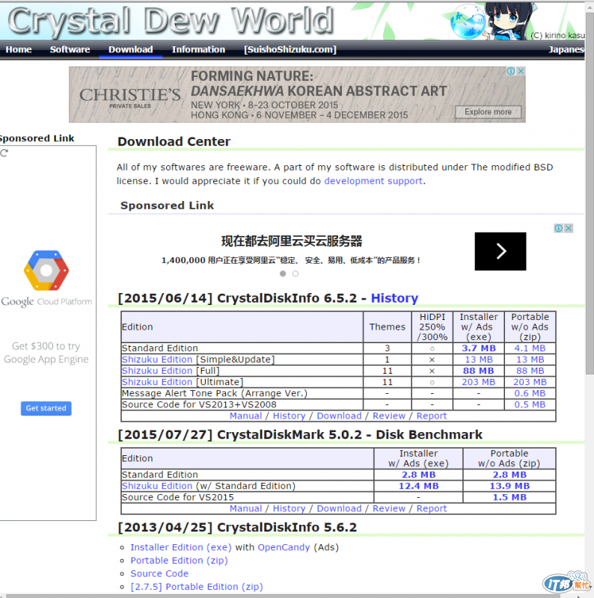This screenshot has height=598, width=594.
Task: Select the Download menu tab
Action: click(131, 49)
